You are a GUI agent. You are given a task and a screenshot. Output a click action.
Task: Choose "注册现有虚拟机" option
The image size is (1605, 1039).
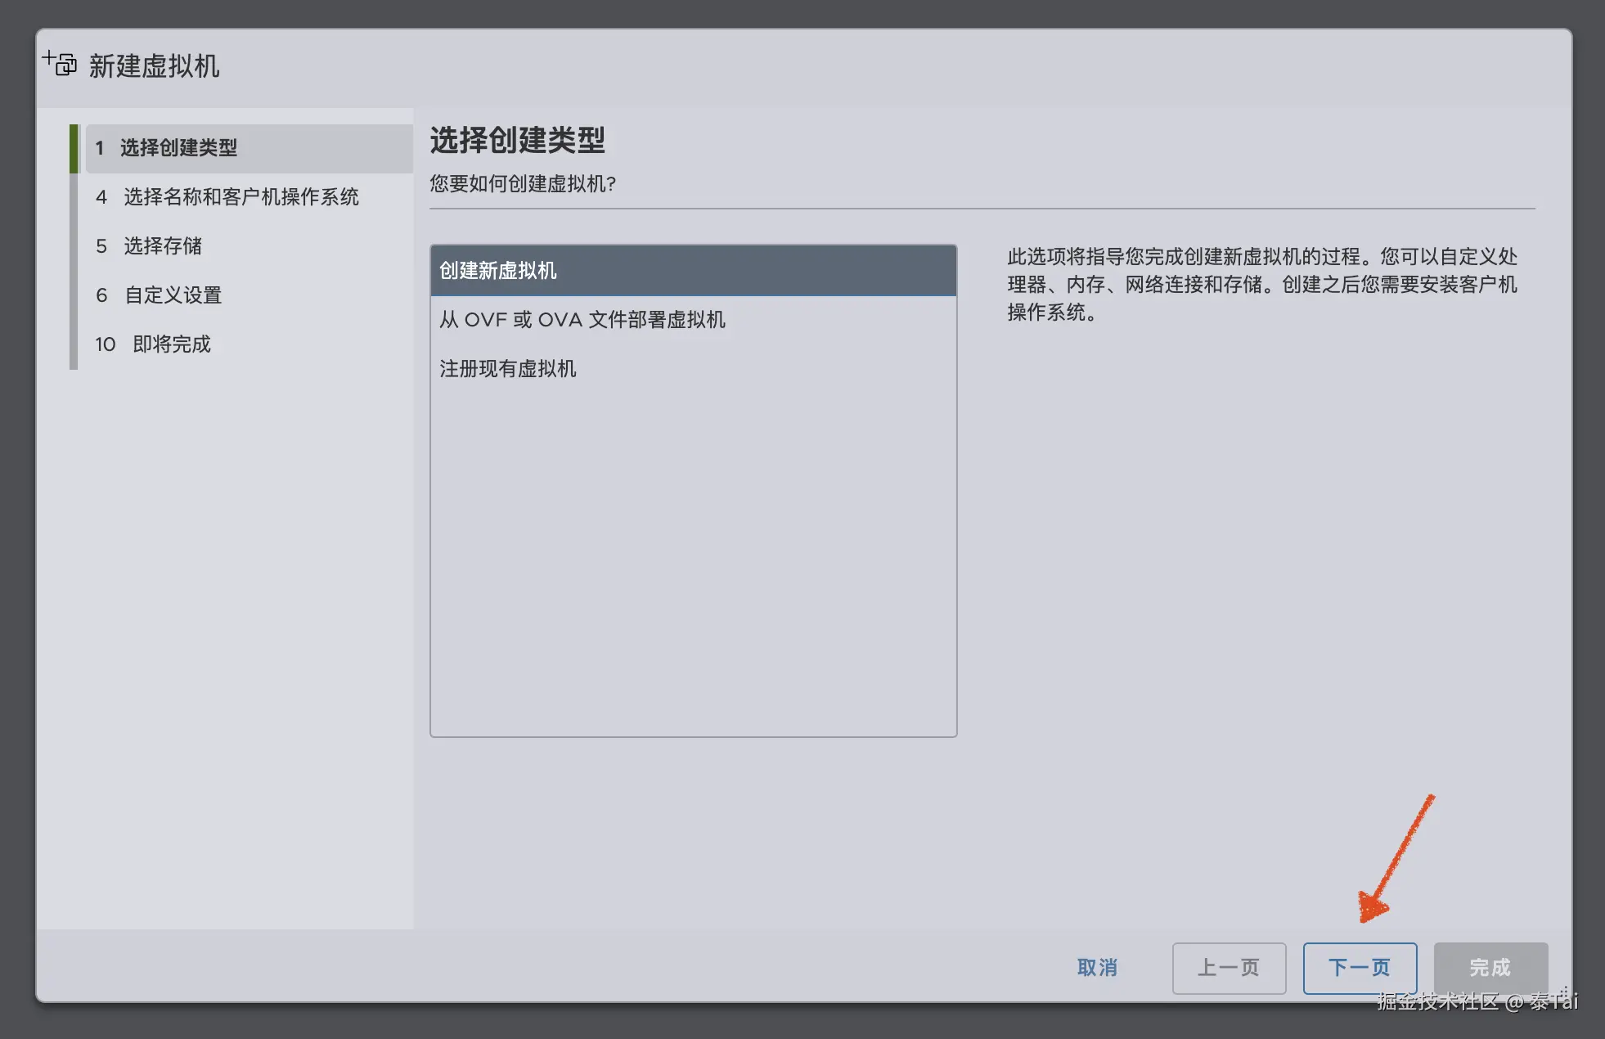pyautogui.click(x=508, y=368)
